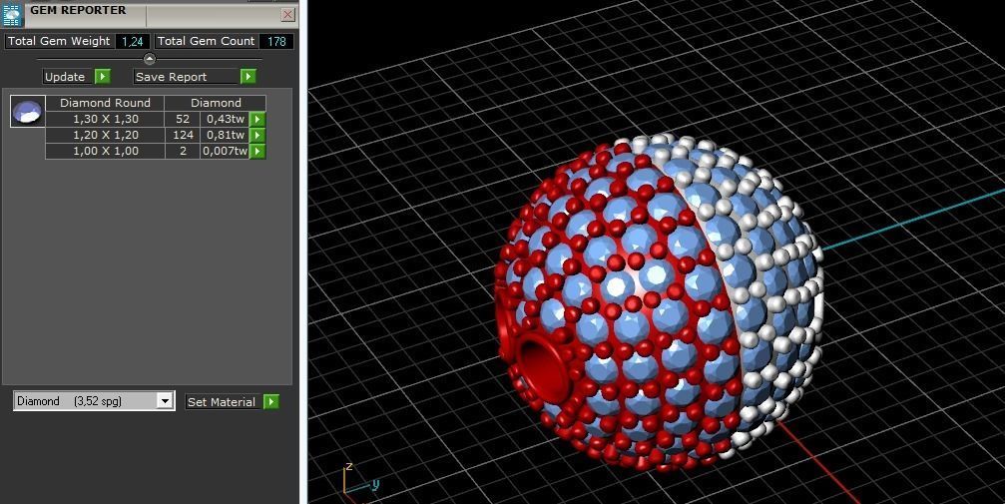The width and height of the screenshot is (1005, 504).
Task: Click the XYZ axis indicator in viewport
Action: [x=360, y=480]
